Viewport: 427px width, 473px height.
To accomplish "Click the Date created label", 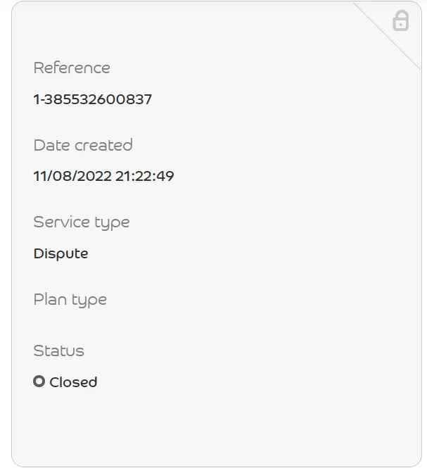I will [83, 145].
